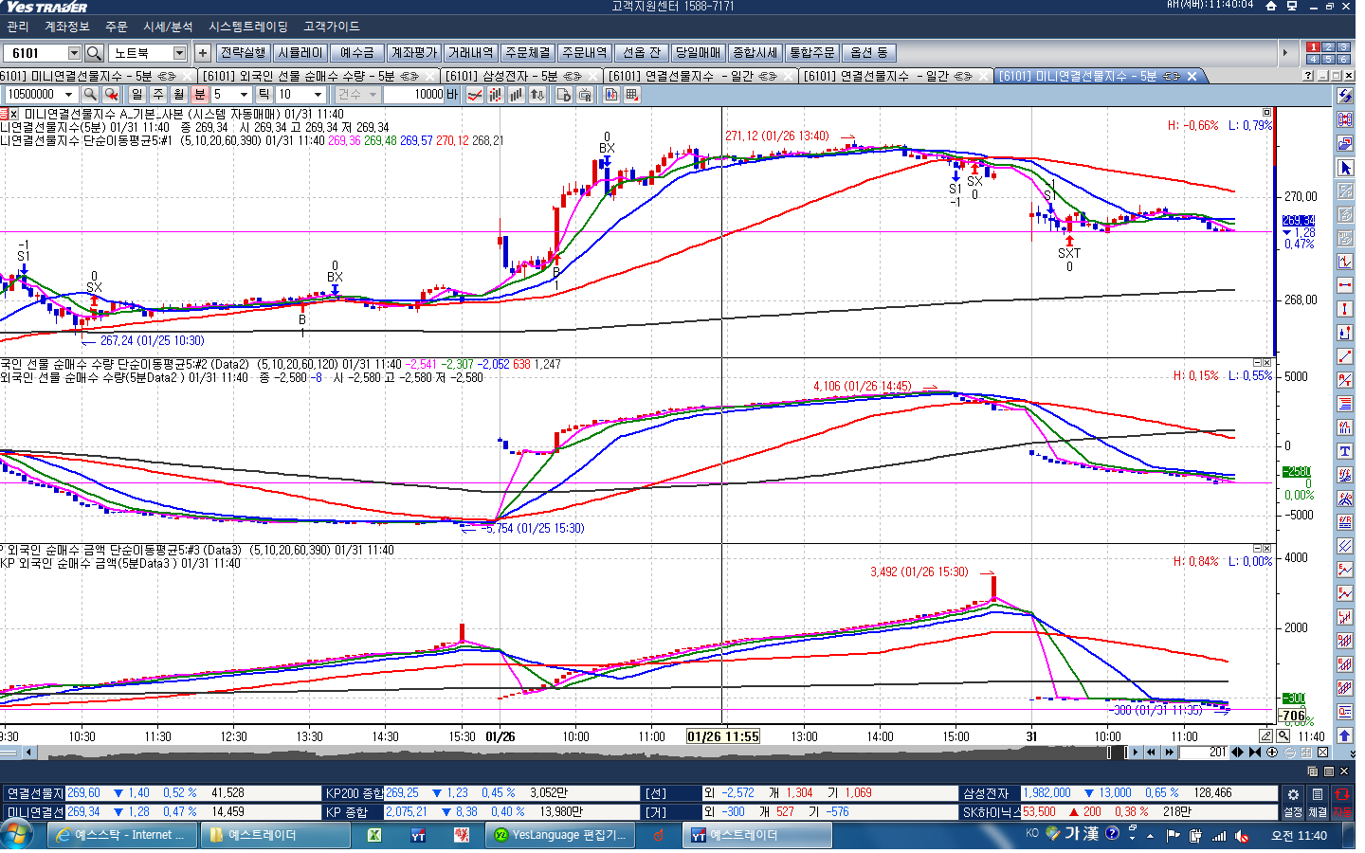Click the plus icon before 전략실행

(x=203, y=53)
